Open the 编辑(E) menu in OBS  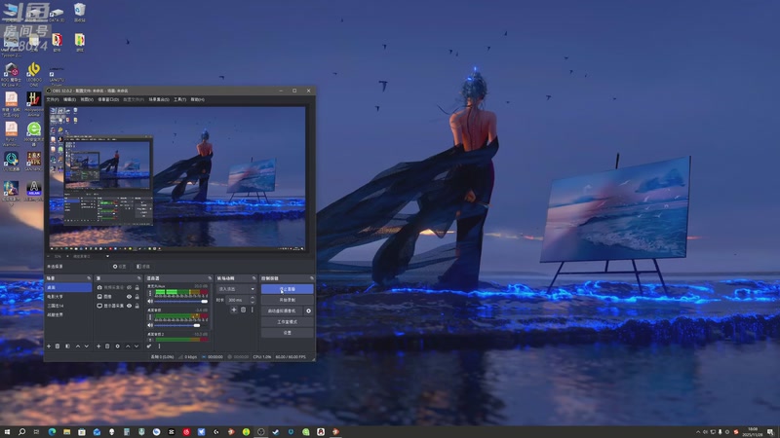click(69, 100)
